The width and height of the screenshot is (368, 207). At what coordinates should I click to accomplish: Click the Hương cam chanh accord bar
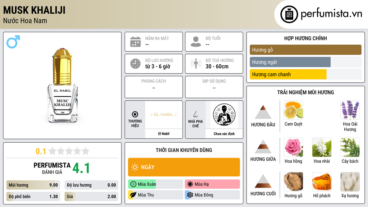[305, 74]
